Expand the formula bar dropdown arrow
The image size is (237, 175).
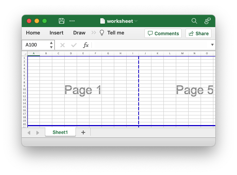point(212,45)
